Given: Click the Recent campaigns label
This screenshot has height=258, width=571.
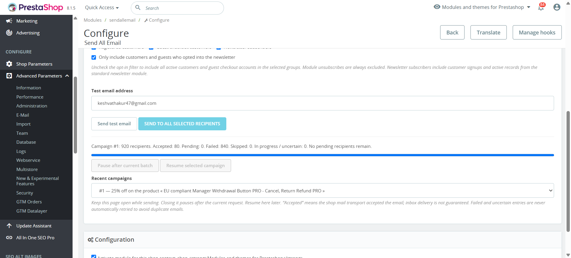Looking at the screenshot, I should [x=112, y=178].
